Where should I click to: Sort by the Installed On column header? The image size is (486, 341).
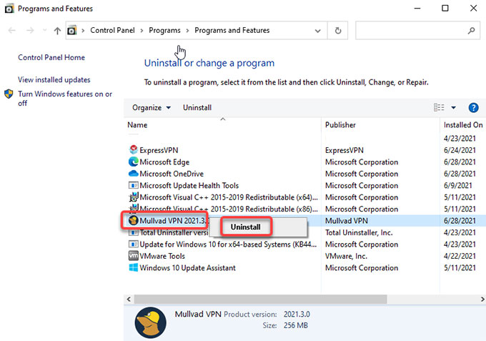coord(463,125)
